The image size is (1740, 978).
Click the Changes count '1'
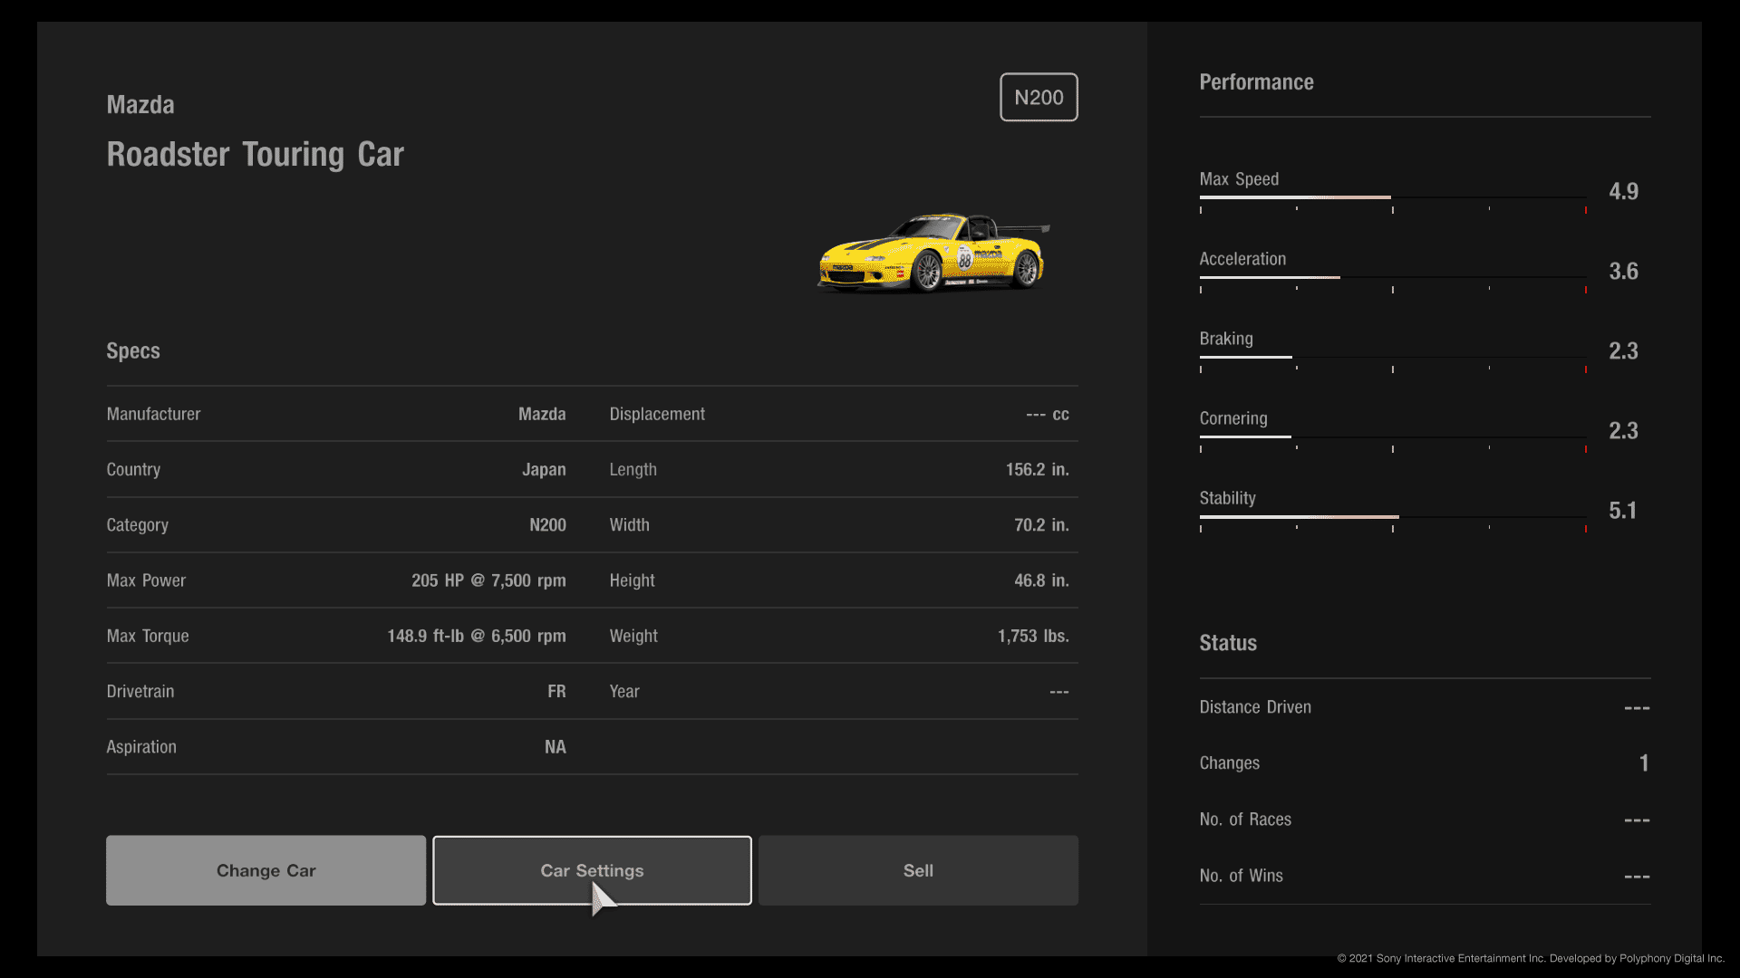click(x=1644, y=763)
